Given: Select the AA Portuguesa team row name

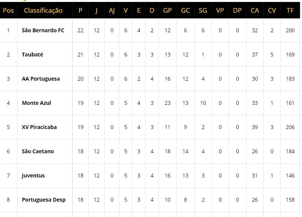Looking at the screenshot, I should pyautogui.click(x=41, y=79).
